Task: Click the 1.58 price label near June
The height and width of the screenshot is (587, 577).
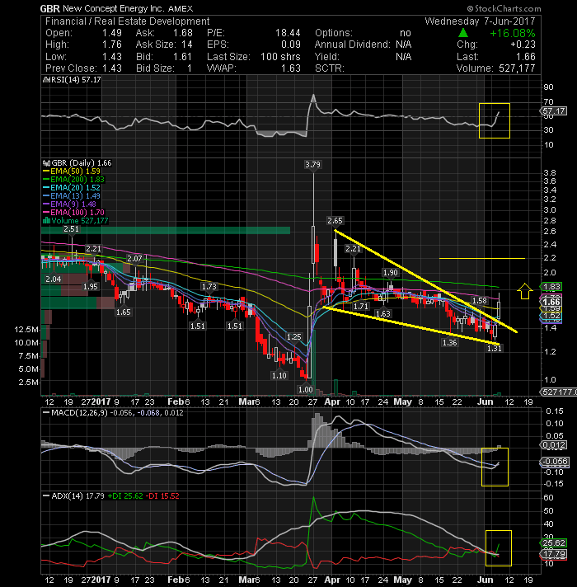Action: click(480, 301)
